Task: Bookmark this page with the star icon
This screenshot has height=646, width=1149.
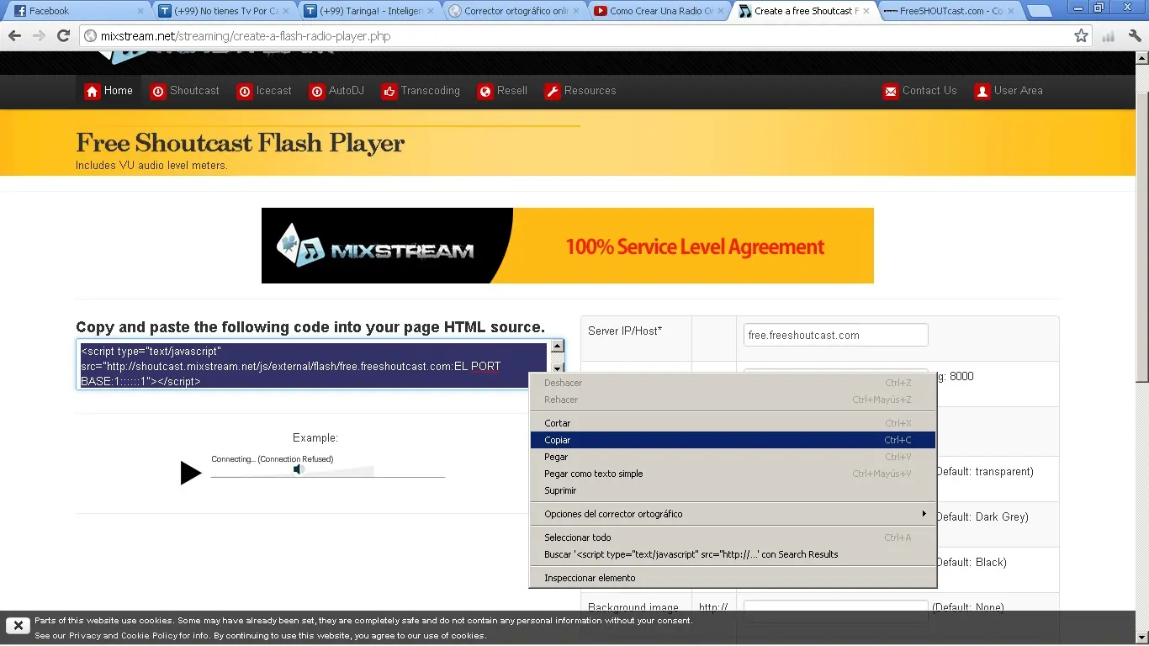Action: point(1082,36)
